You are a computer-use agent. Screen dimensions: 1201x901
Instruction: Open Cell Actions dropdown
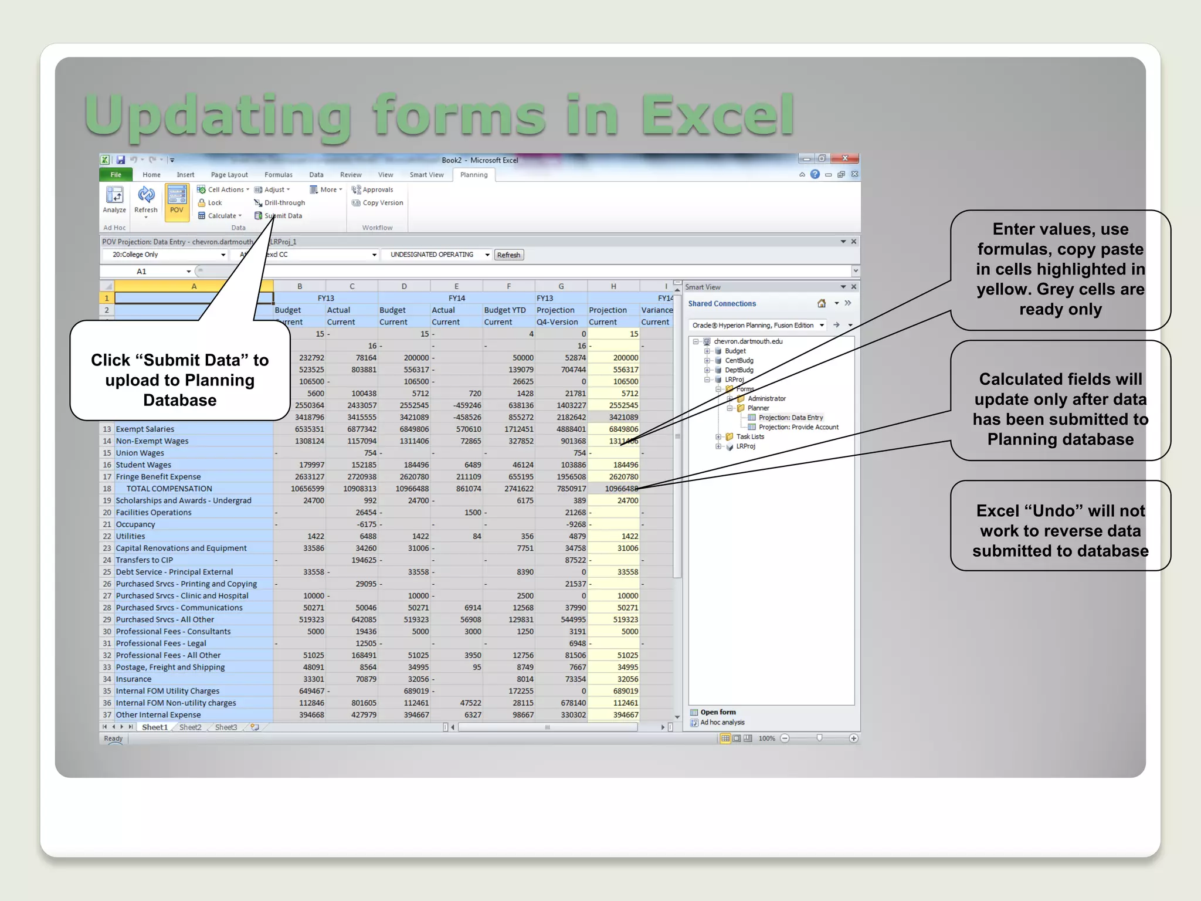click(223, 189)
